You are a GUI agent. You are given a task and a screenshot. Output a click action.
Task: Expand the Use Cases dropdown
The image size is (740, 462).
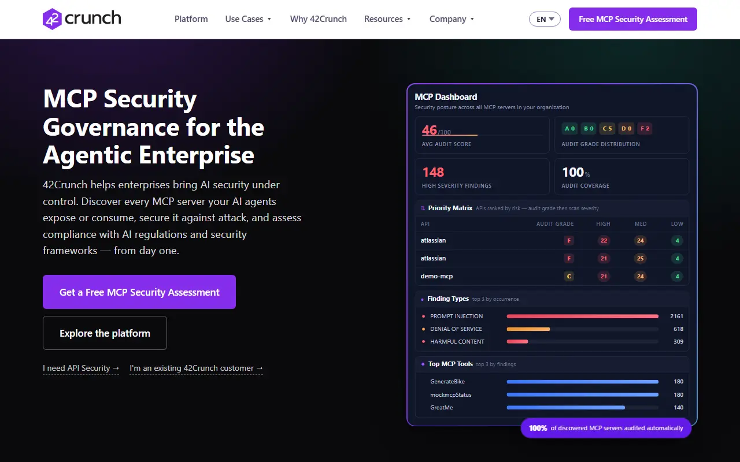point(249,19)
